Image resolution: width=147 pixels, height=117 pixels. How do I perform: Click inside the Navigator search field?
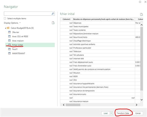coord(28,14)
